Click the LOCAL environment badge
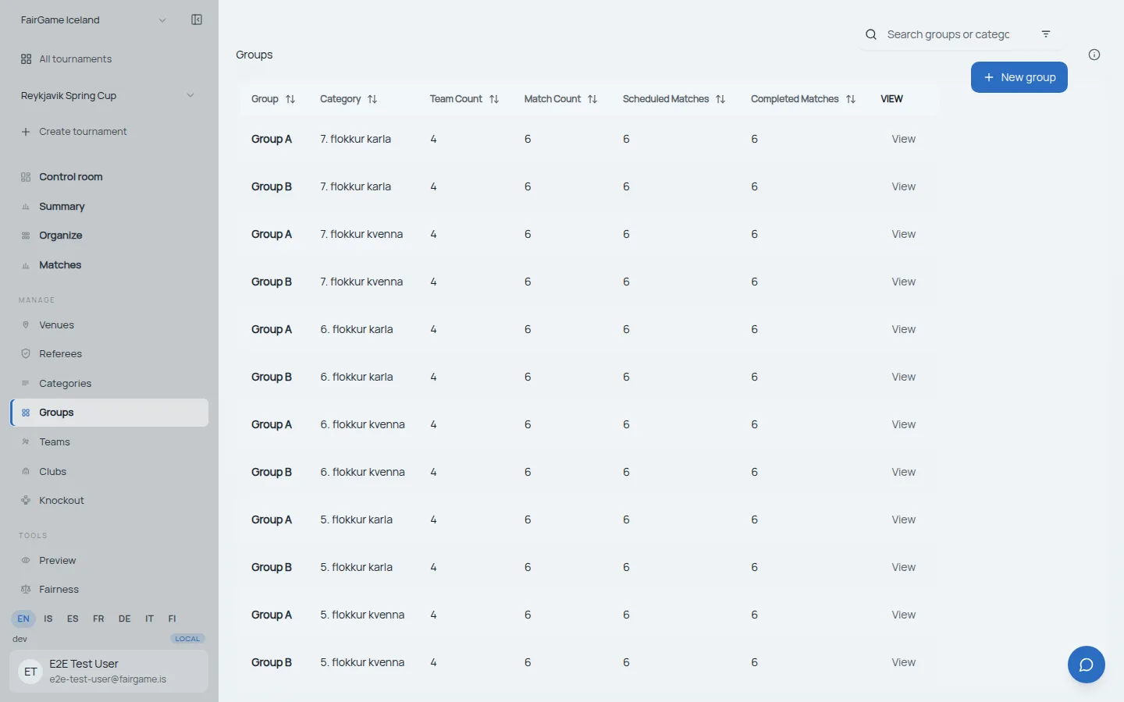Screen dimensions: 1124x702 [x=187, y=639]
